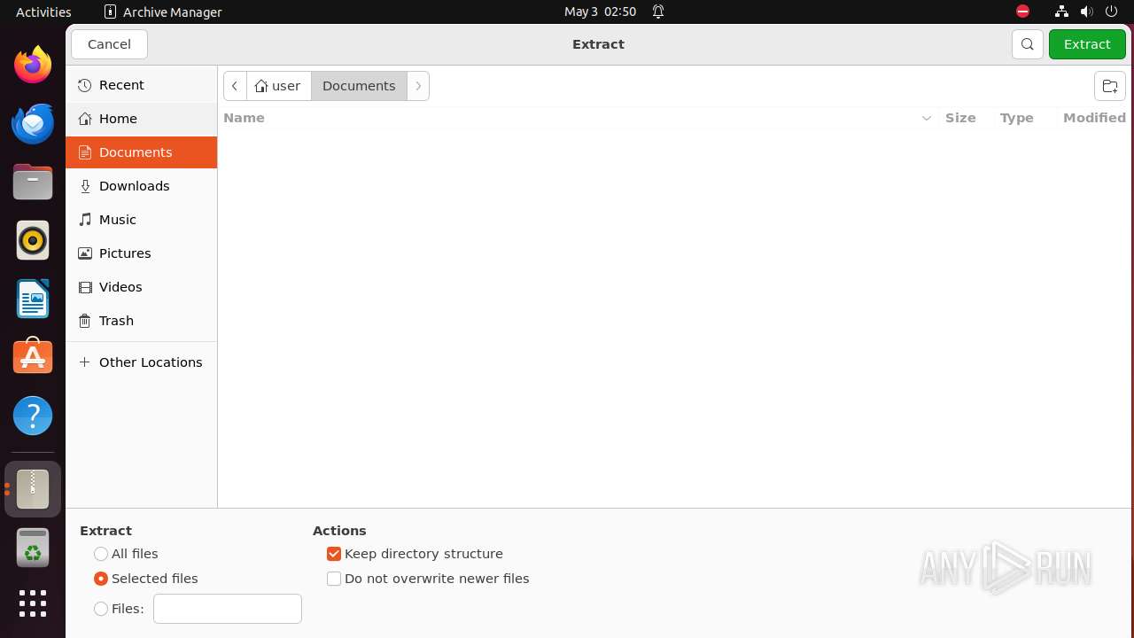Viewport: 1134px width, 638px height.
Task: Open Pictures in the sidebar
Action: point(141,253)
